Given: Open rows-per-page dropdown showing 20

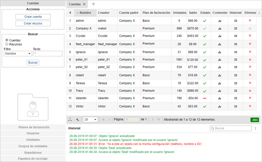Looking at the screenshot, I should click(90, 119).
